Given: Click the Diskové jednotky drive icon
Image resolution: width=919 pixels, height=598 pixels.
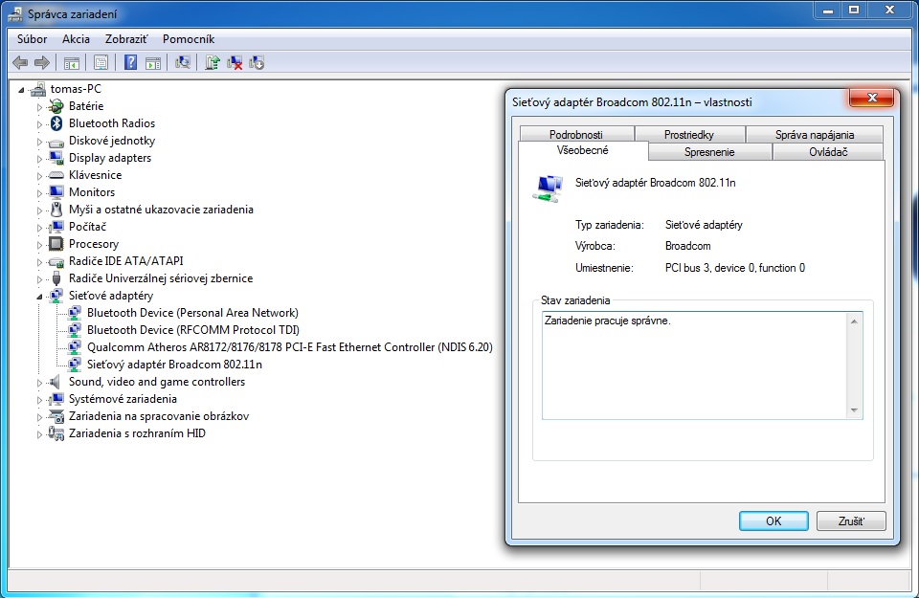Looking at the screenshot, I should tap(56, 142).
